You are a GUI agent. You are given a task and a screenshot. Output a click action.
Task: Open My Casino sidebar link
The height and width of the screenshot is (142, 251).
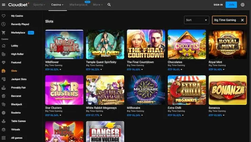coord(17,16)
